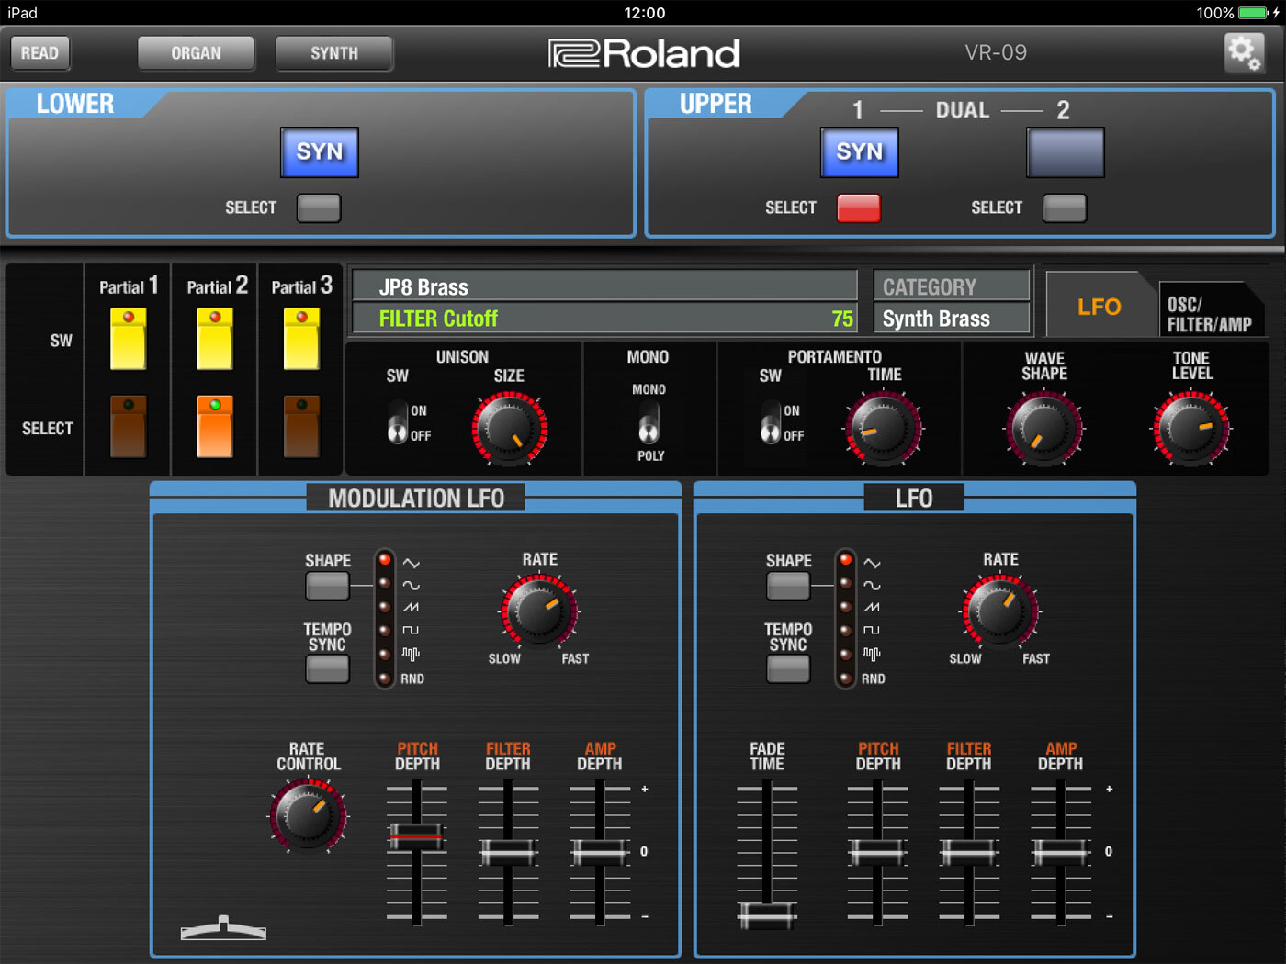Toggle the Unison SW switch
This screenshot has width=1286, height=964.
(x=397, y=422)
